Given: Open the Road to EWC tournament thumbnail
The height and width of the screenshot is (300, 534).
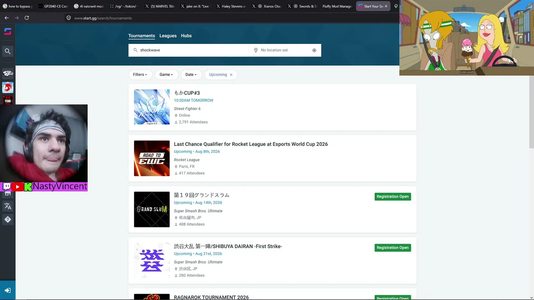Looking at the screenshot, I should (x=152, y=158).
